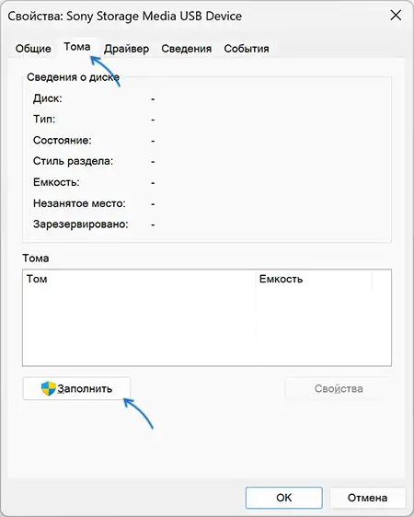Sort volumes by the Том column header

[x=139, y=279]
